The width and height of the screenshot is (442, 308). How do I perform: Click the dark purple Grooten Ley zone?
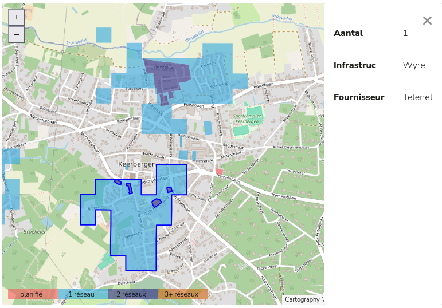coord(168,76)
